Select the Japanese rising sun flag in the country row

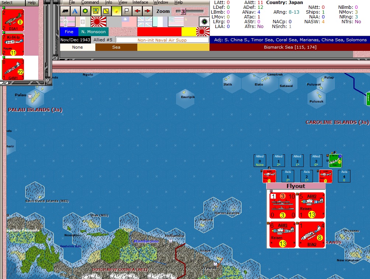98,22
